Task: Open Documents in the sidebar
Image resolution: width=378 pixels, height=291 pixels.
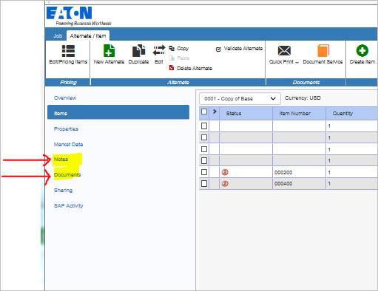Action: 67,175
